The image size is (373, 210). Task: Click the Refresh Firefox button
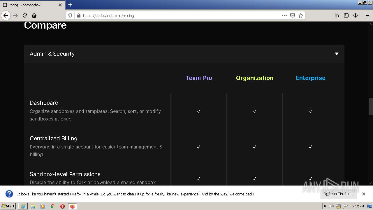pyautogui.click(x=338, y=194)
